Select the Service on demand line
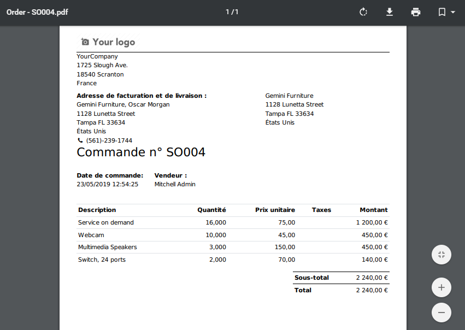The image size is (465, 330). click(106, 222)
